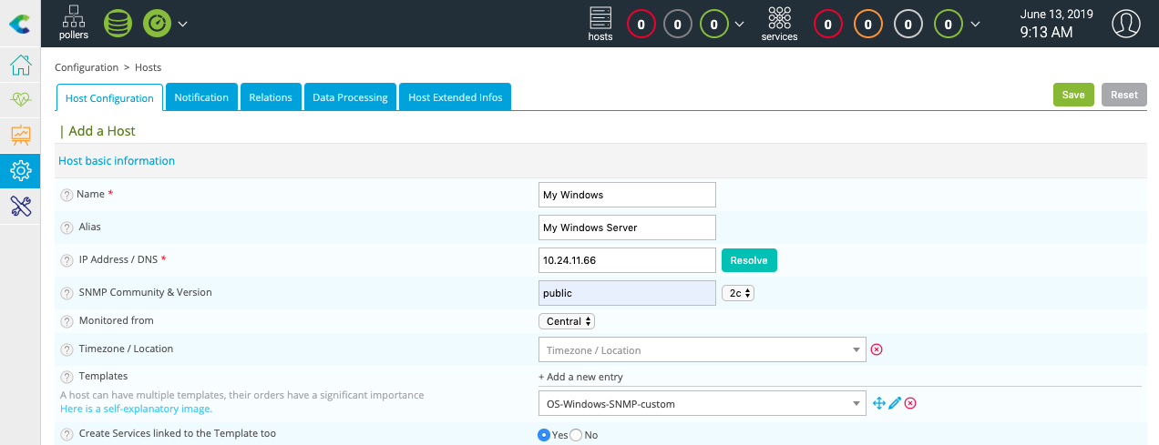Switch to the Notification tab
The width and height of the screenshot is (1159, 445).
click(x=201, y=97)
